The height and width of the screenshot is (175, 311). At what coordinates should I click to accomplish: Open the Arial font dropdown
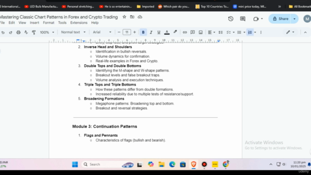pos(102,32)
